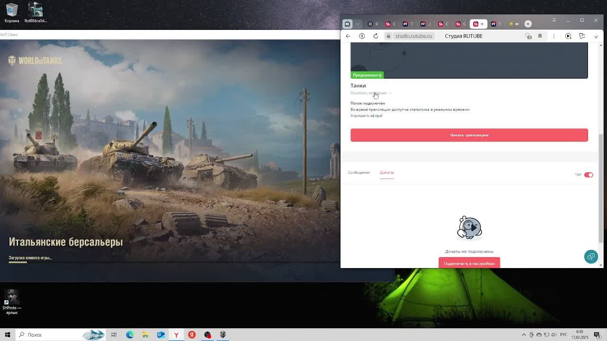607x341 pixels.
Task: Open the yellow-icon playing tab
Action: click(514, 24)
